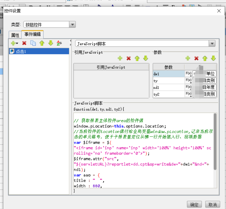Screen dimensions: 226x209
Task: Move the selected parameter down
Action: tap(213, 58)
